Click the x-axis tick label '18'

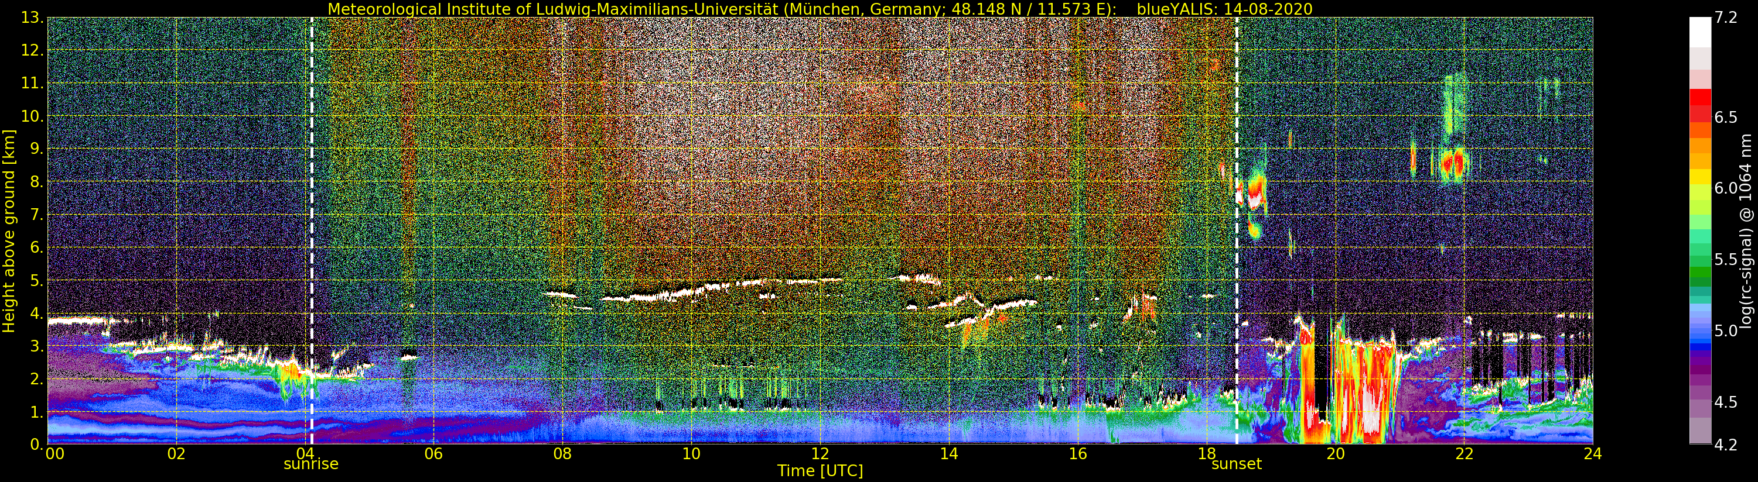1206,453
